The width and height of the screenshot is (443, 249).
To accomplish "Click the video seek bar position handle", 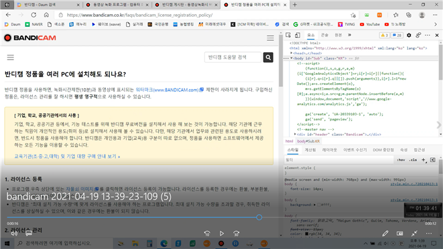I will 259,218.
